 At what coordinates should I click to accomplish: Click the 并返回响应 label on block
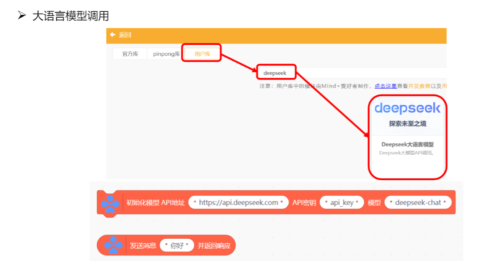(214, 246)
